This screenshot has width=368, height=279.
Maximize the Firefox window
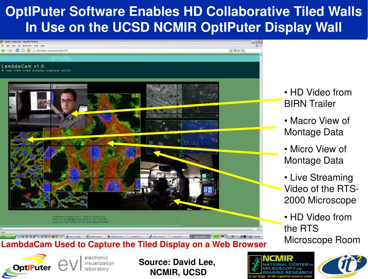(x=257, y=42)
